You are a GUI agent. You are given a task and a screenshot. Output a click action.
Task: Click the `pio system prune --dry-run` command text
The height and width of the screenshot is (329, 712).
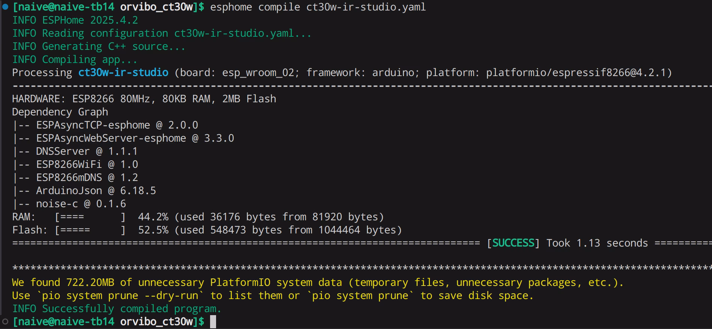point(120,296)
